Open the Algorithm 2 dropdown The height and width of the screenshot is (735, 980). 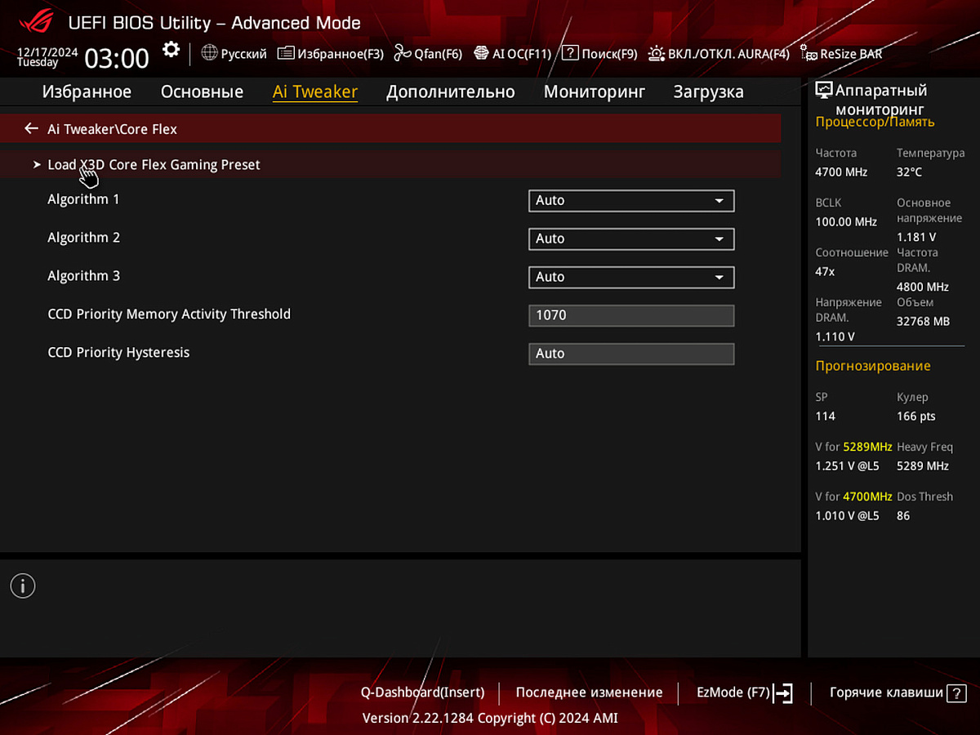(631, 238)
